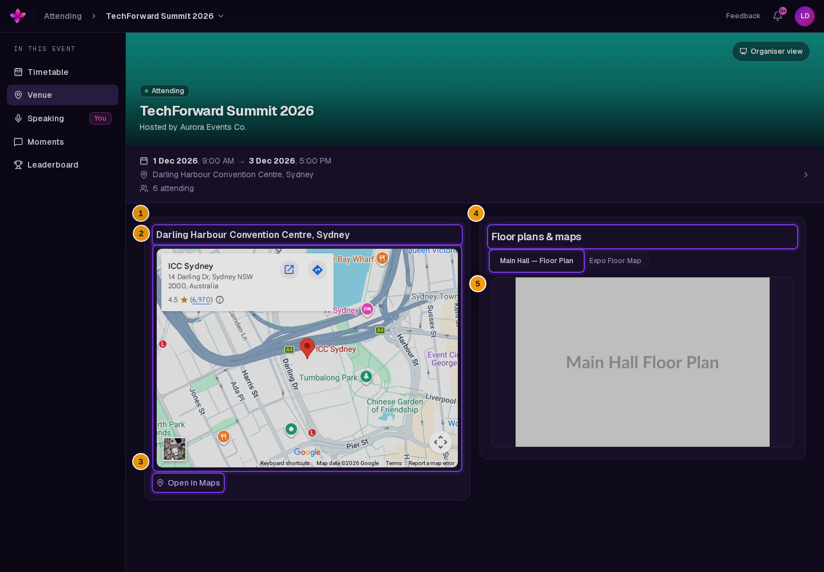
Task: Click the orange restaurant marker near Jones St
Action: 224,437
